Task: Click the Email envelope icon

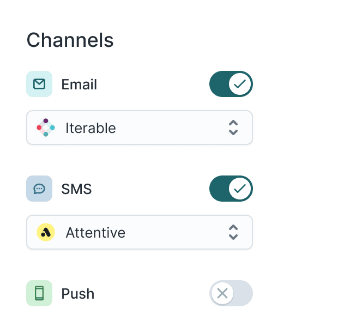Action: (39, 84)
